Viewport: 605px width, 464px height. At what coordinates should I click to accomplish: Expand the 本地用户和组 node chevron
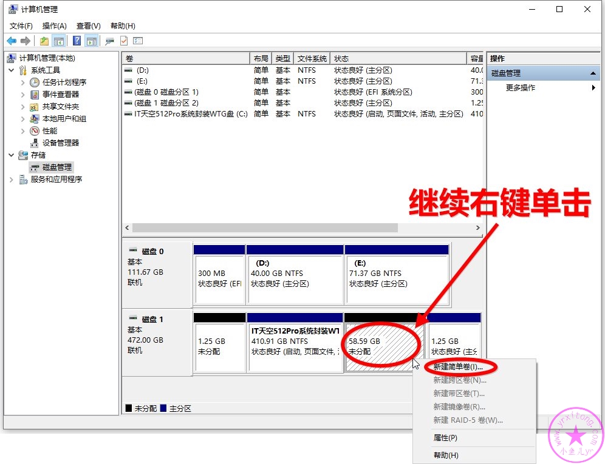point(22,119)
